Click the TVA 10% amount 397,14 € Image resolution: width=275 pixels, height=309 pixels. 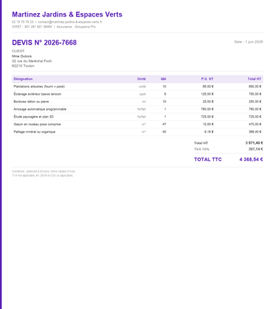pyautogui.click(x=256, y=149)
